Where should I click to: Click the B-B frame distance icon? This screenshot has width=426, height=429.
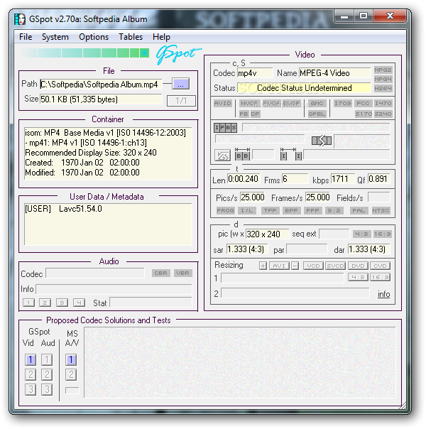pos(242,154)
